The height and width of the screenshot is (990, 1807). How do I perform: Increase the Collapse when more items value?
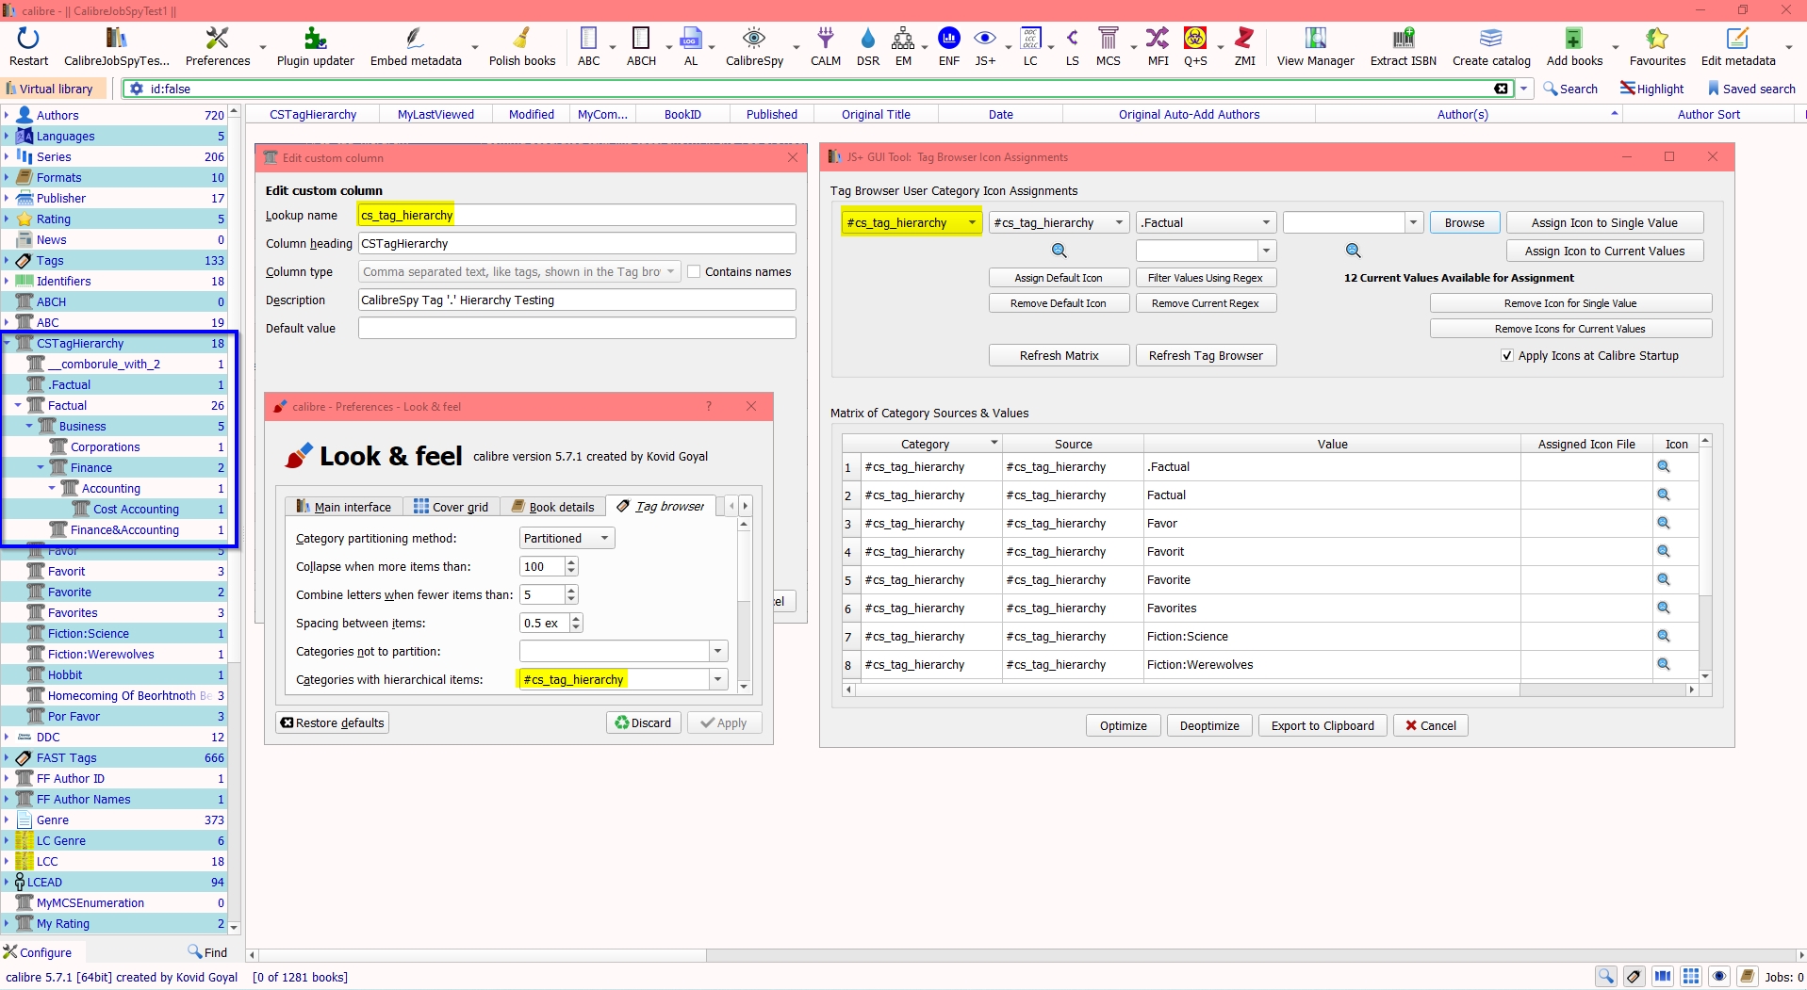tap(571, 562)
